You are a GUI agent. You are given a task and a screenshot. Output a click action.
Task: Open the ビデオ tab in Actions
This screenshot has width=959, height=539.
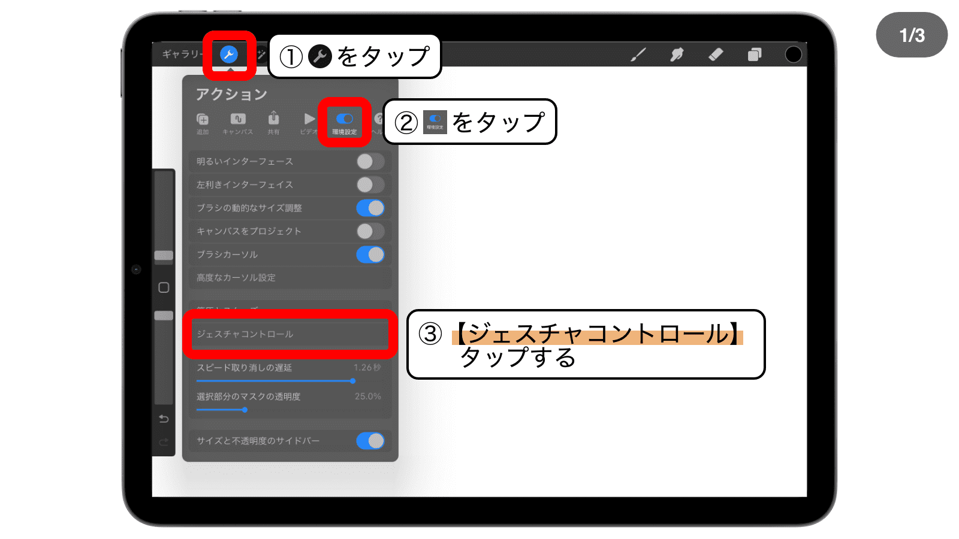point(309,123)
